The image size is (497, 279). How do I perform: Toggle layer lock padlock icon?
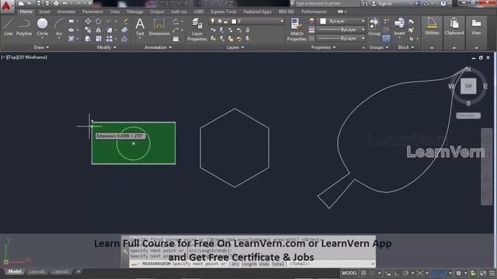tap(226, 21)
